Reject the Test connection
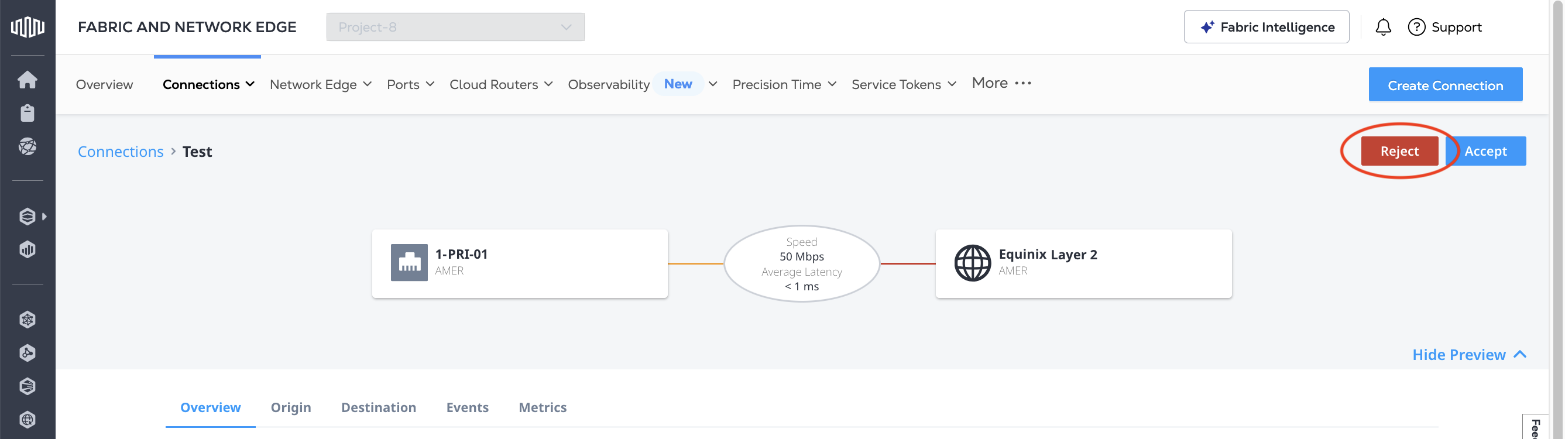The height and width of the screenshot is (439, 1565). coord(1399,151)
